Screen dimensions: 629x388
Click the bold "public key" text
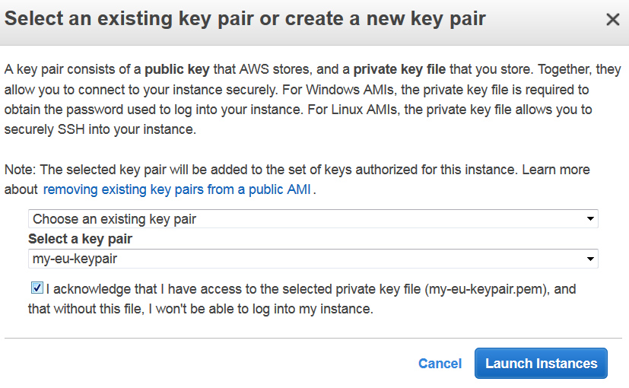pyautogui.click(x=178, y=69)
